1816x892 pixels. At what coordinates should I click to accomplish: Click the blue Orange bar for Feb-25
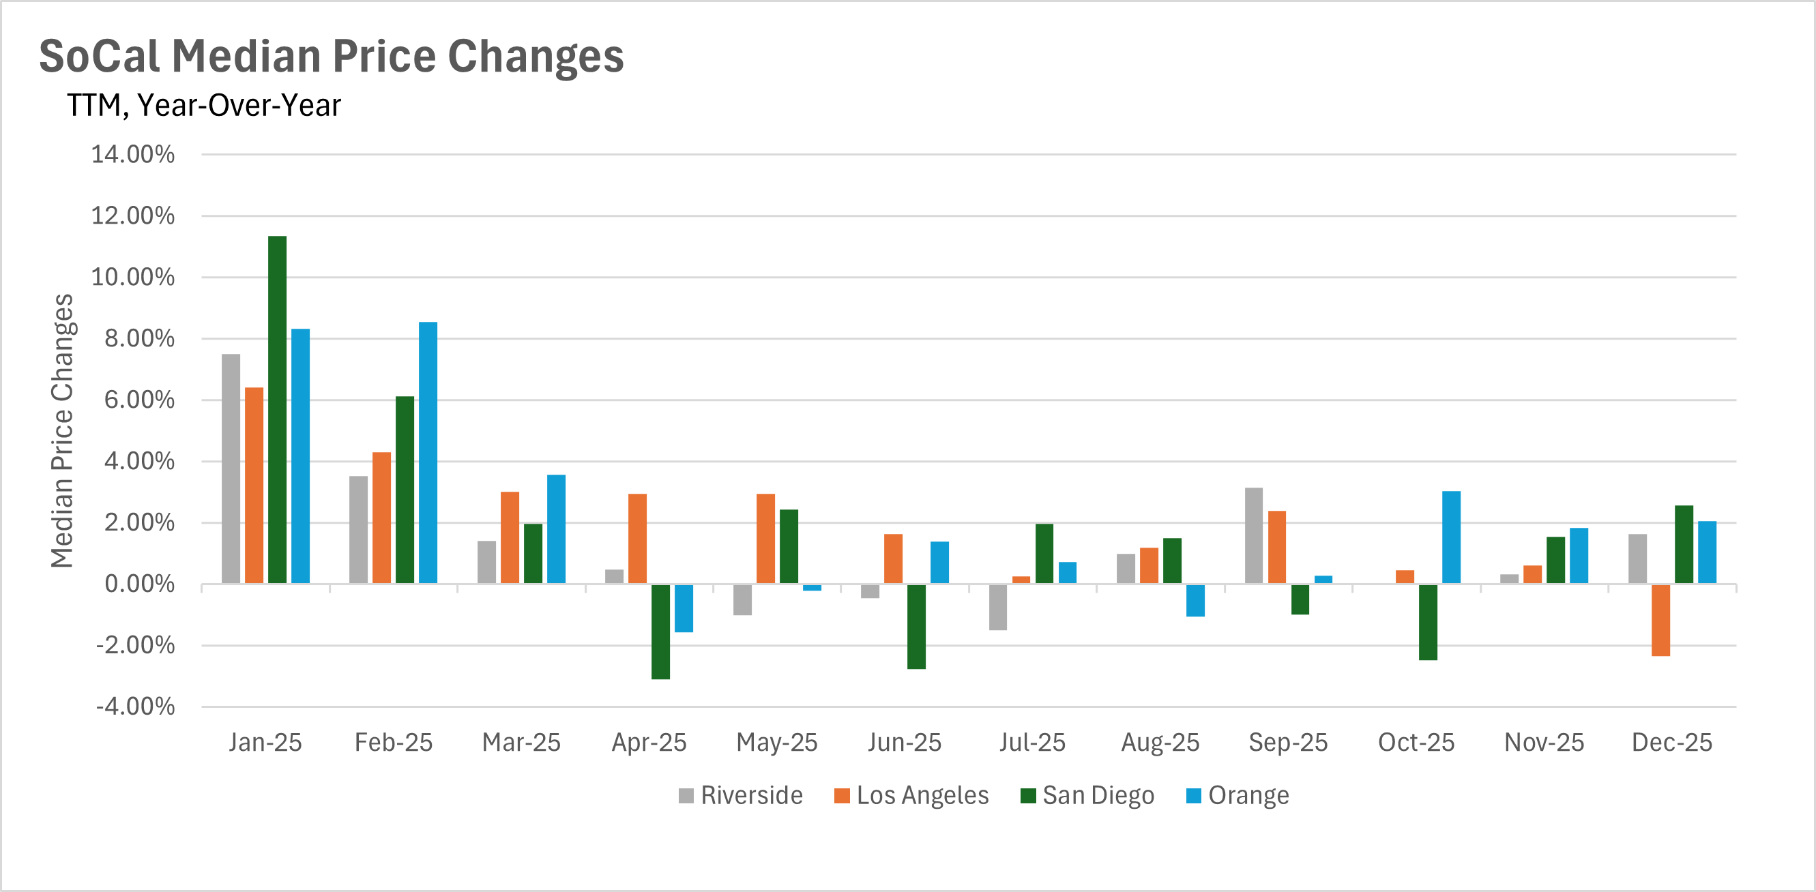pos(428,452)
